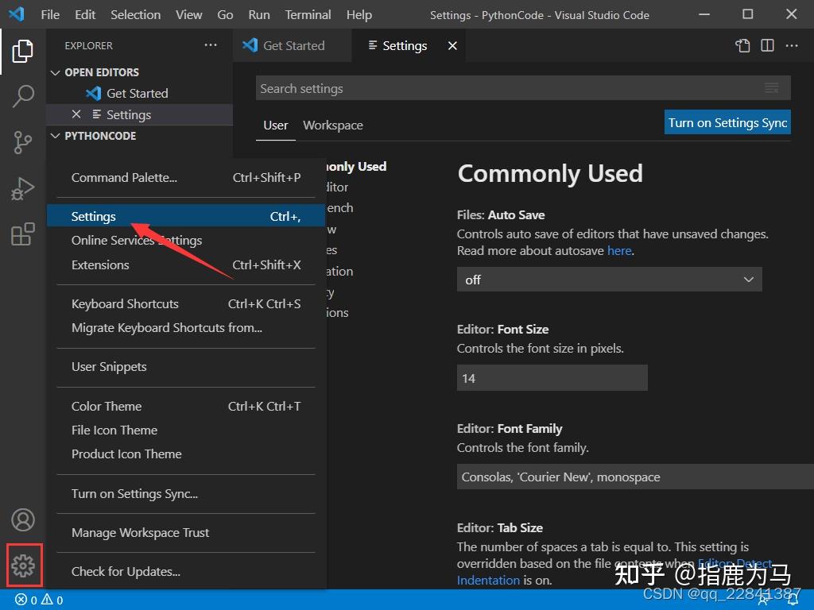
Task: Click the Split Editor Right icon
Action: point(767,46)
